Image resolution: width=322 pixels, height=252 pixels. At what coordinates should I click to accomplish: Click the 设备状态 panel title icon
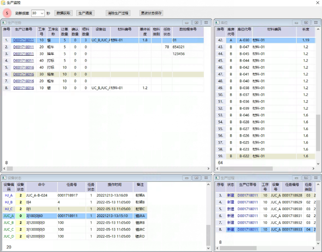5,177
